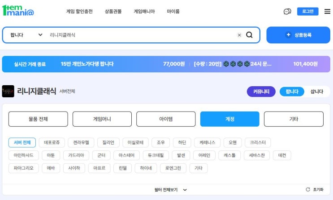This screenshot has width=333, height=200.
Task: Click the 리니지클래식 search input field
Action: coord(140,35)
